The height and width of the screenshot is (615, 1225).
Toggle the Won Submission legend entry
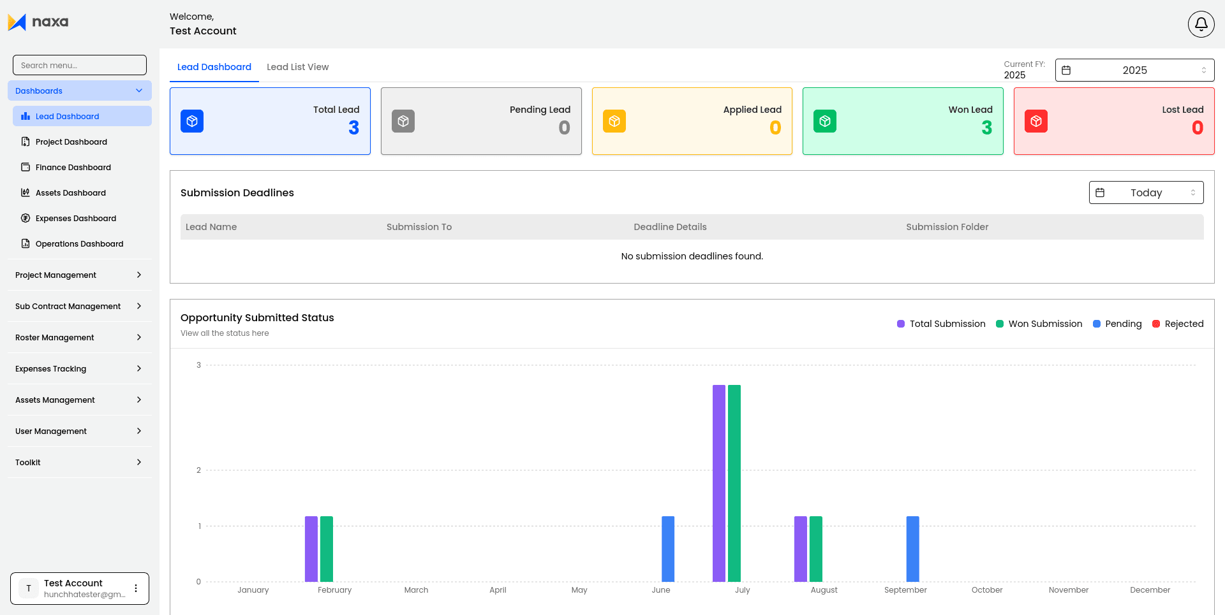click(x=1039, y=324)
